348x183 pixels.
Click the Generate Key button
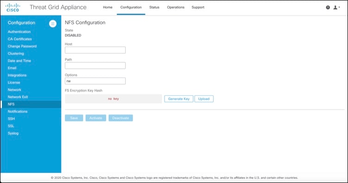click(179, 99)
